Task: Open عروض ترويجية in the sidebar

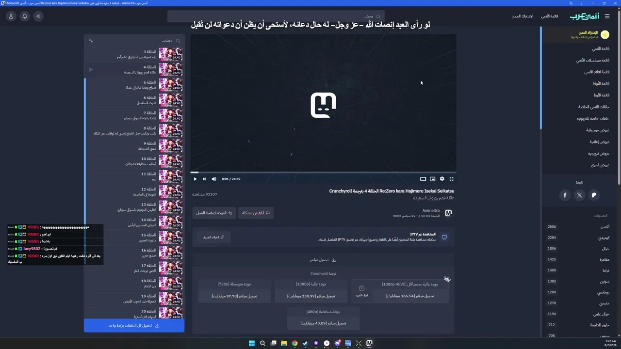Action: coord(599,153)
